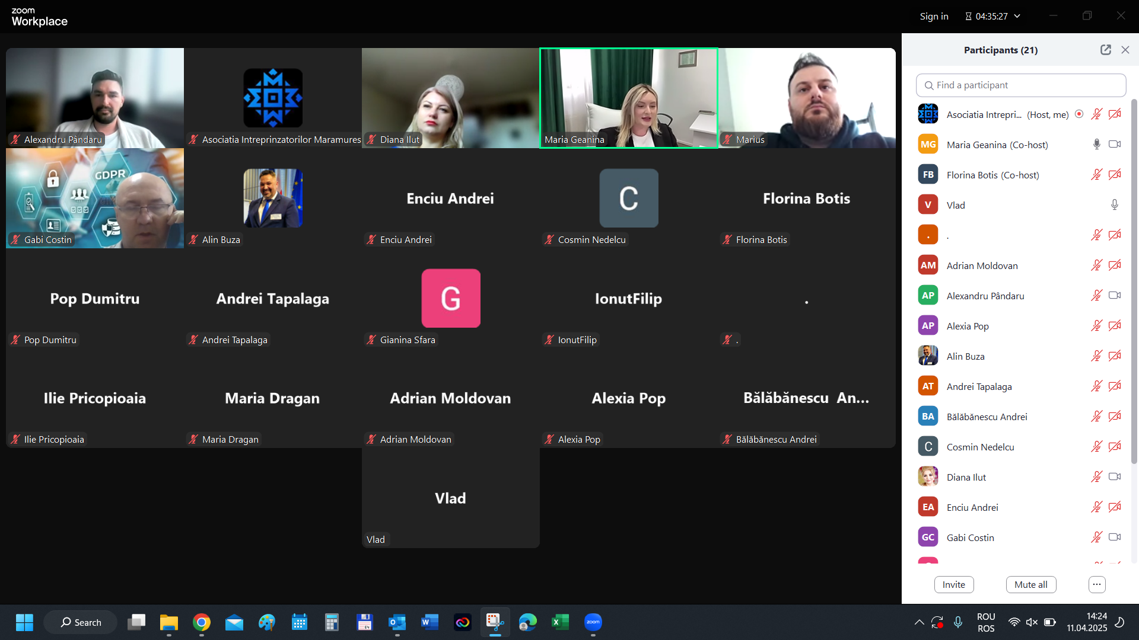Click Adrian Moldovan's muted microphone icon
This screenshot has width=1139, height=640.
pos(1097,265)
